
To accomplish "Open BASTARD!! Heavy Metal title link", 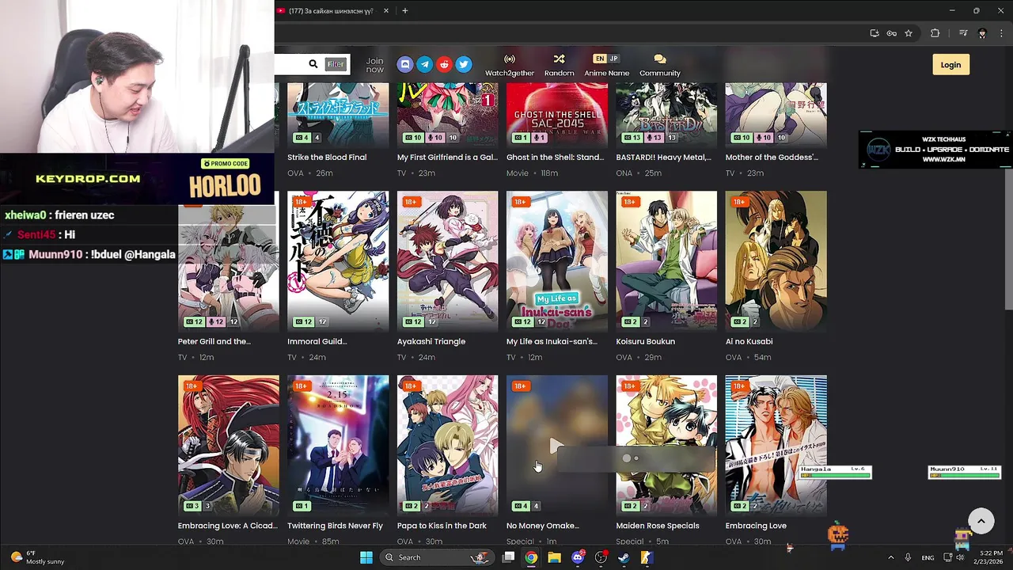I will (663, 158).
